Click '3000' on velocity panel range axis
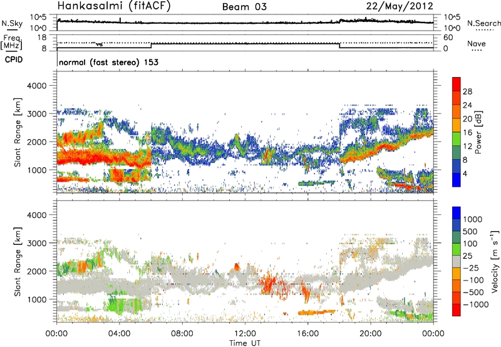The image size is (501, 347). coord(36,243)
